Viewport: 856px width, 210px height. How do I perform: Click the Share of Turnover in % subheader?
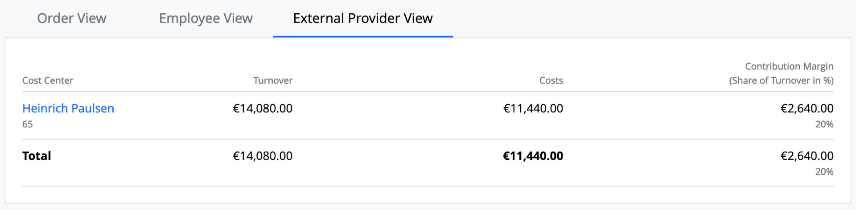tap(781, 80)
